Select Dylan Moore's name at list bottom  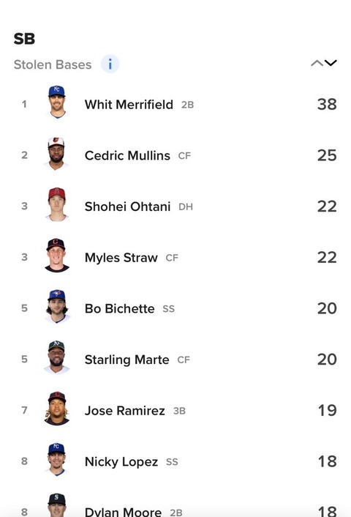pos(123,512)
